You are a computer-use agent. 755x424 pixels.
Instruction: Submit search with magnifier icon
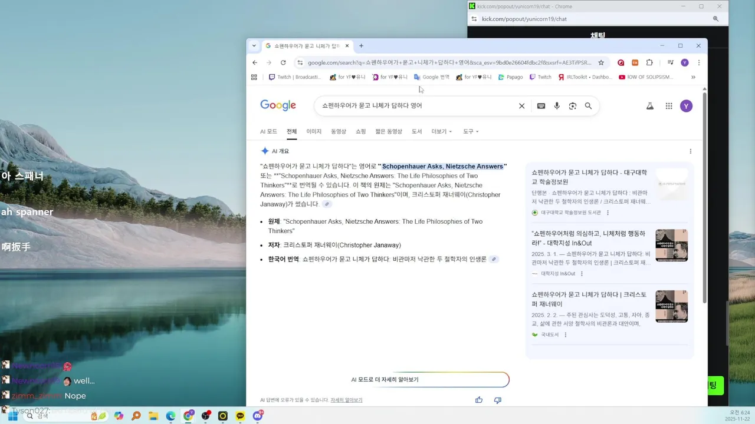coord(588,106)
